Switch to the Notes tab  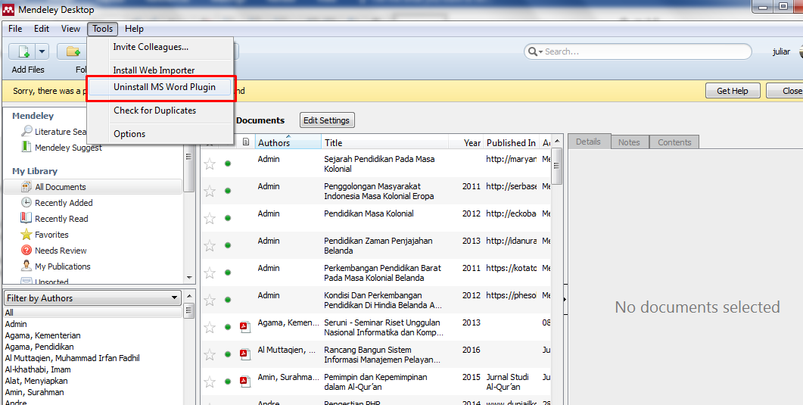(x=629, y=142)
